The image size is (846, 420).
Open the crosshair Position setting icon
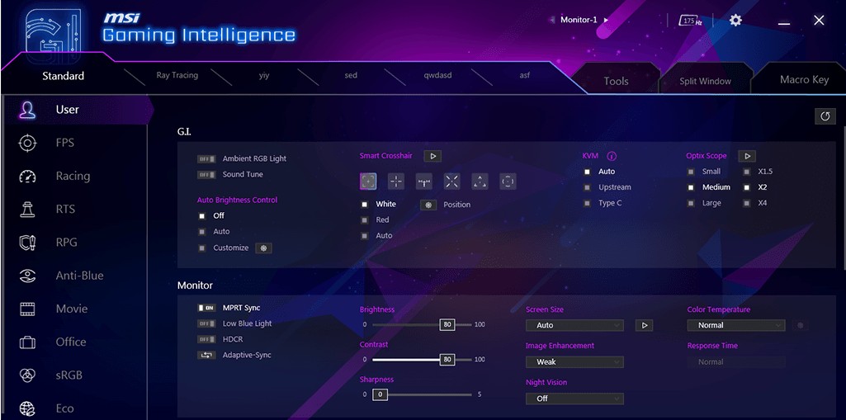pos(428,205)
